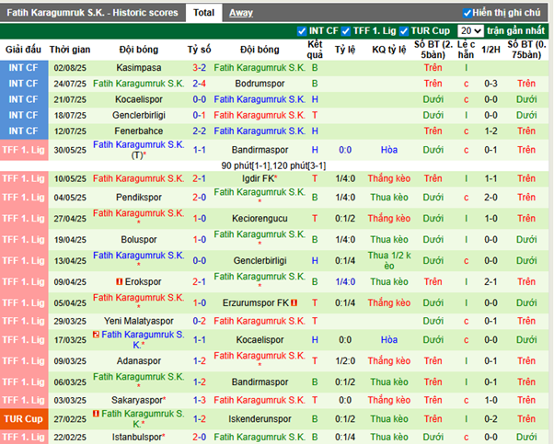Screen dimensions: 554x444
Task: Open the Iskenderunspor team link
Action: (x=260, y=419)
